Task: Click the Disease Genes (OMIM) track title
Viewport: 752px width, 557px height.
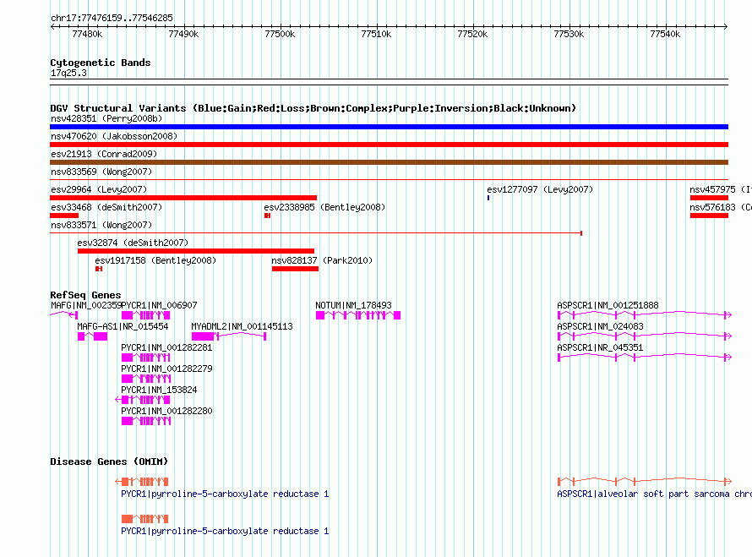Action: tap(109, 461)
